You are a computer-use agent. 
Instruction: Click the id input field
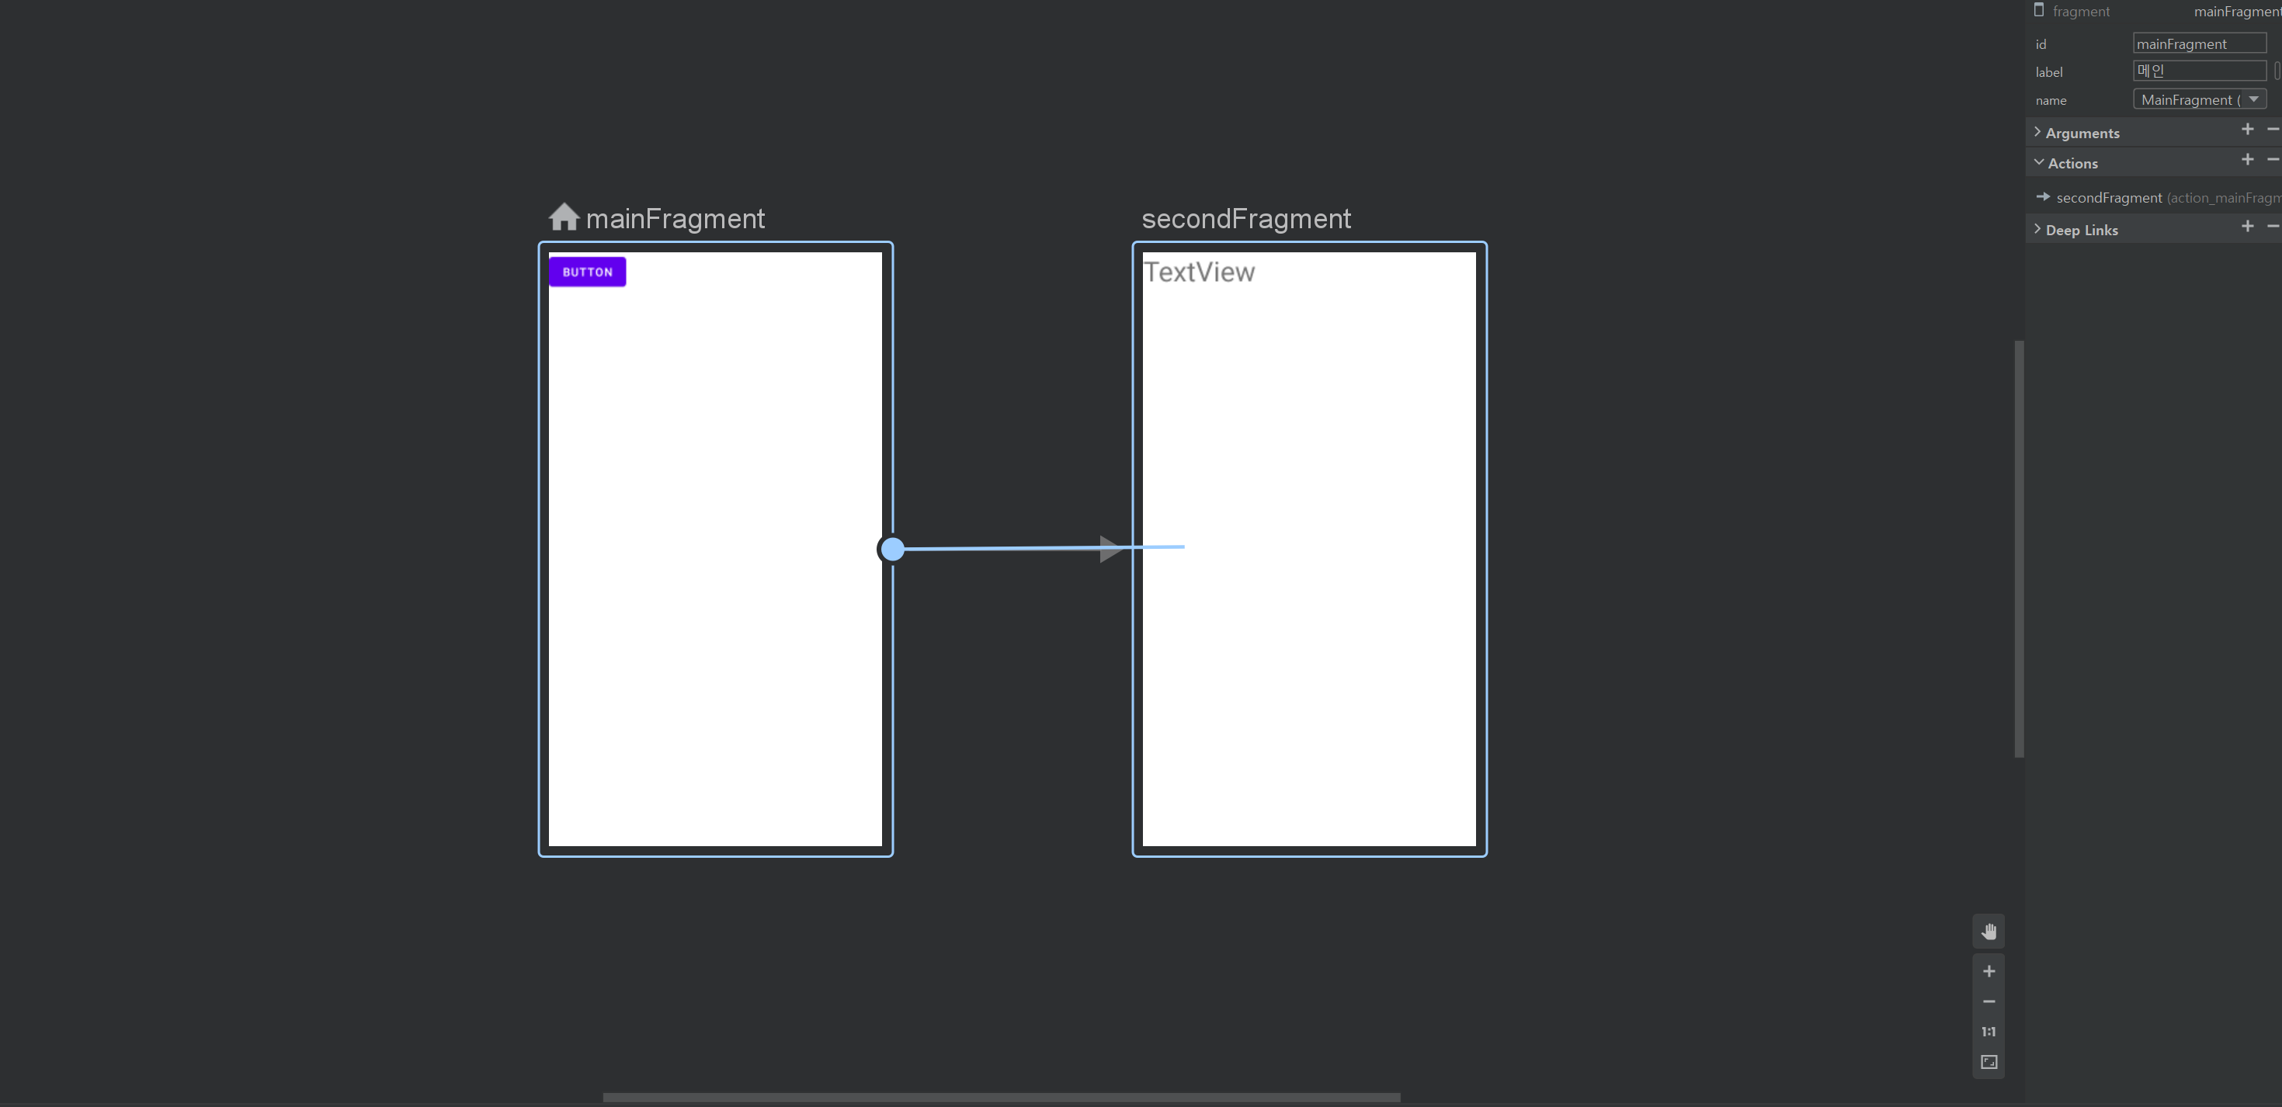coord(2199,43)
